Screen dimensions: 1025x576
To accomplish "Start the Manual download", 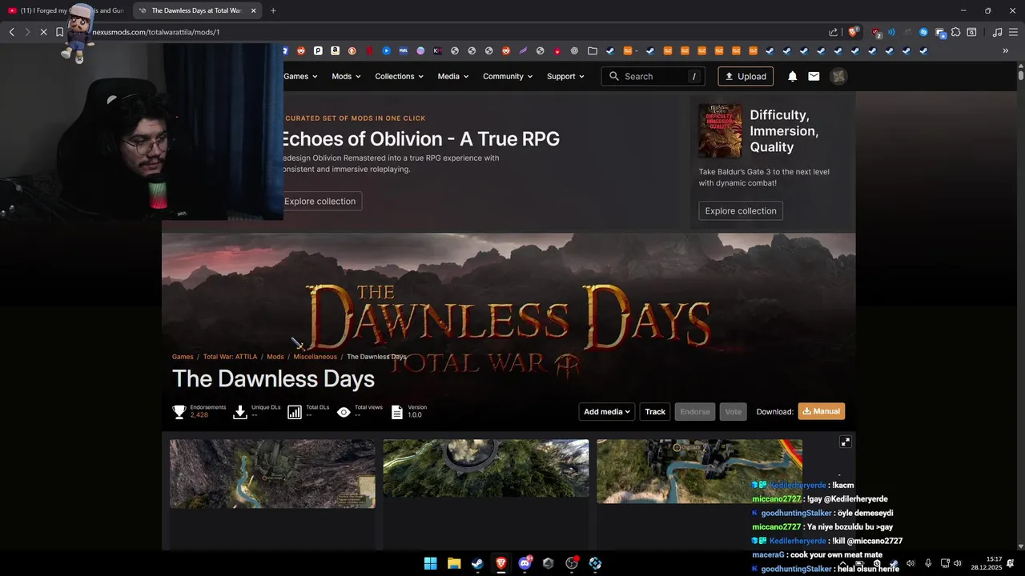I will [x=822, y=411].
